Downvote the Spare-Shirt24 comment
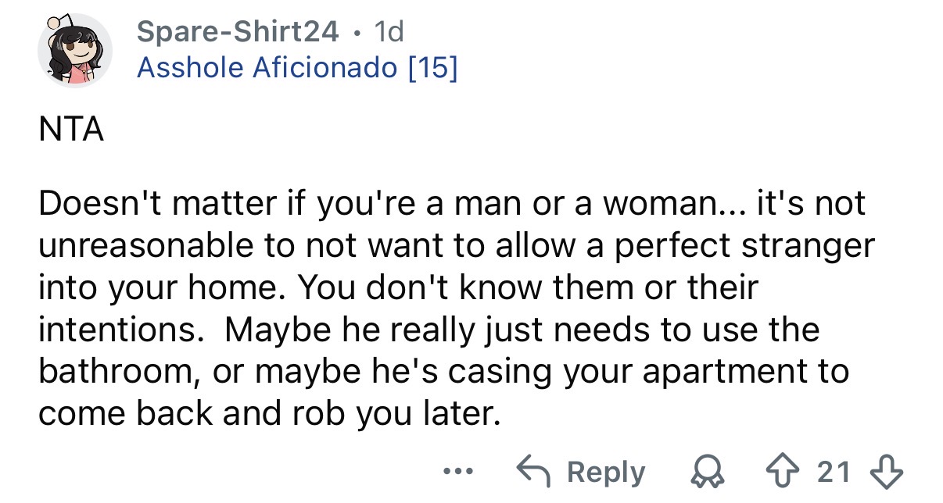943x503 pixels. tap(891, 472)
